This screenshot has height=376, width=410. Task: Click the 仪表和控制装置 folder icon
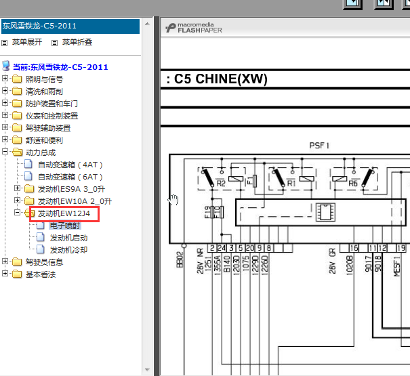tap(17, 115)
